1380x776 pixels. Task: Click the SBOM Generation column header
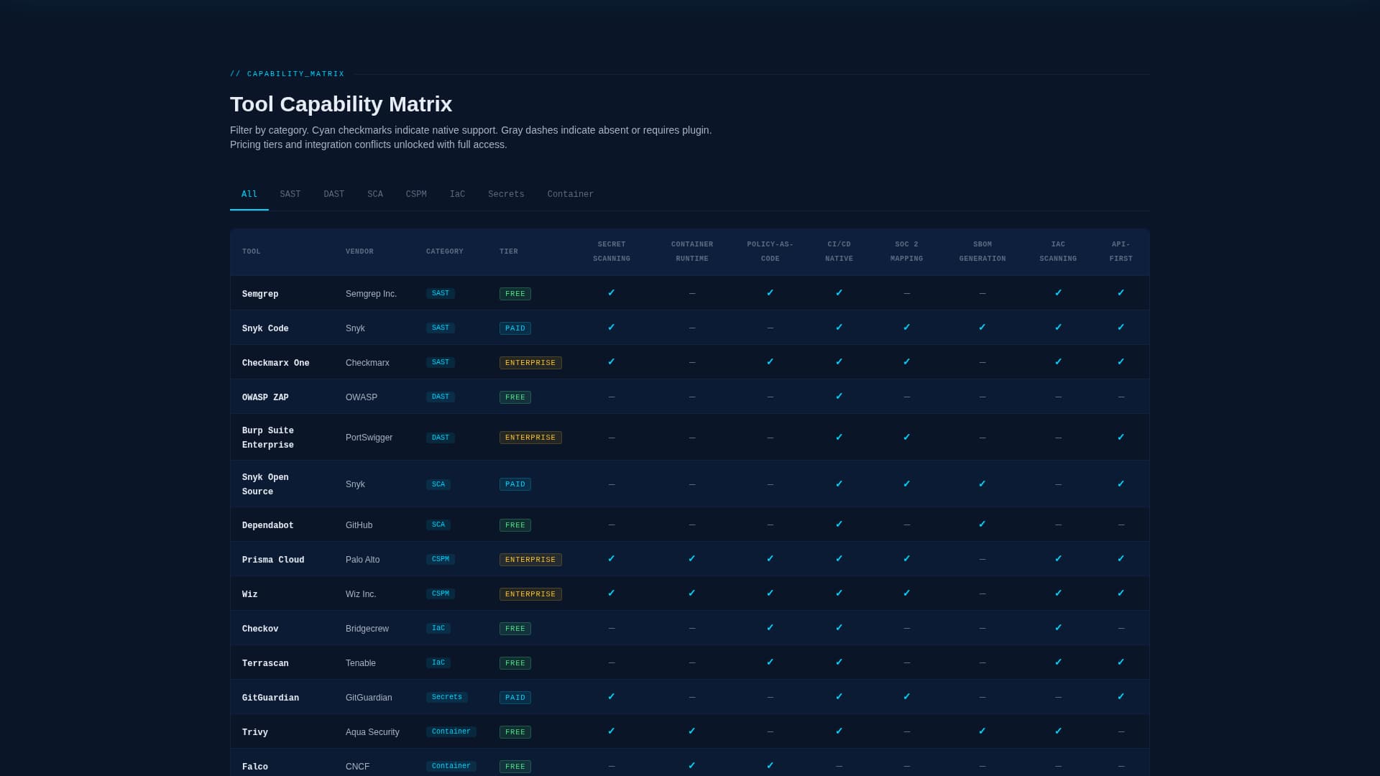983,251
